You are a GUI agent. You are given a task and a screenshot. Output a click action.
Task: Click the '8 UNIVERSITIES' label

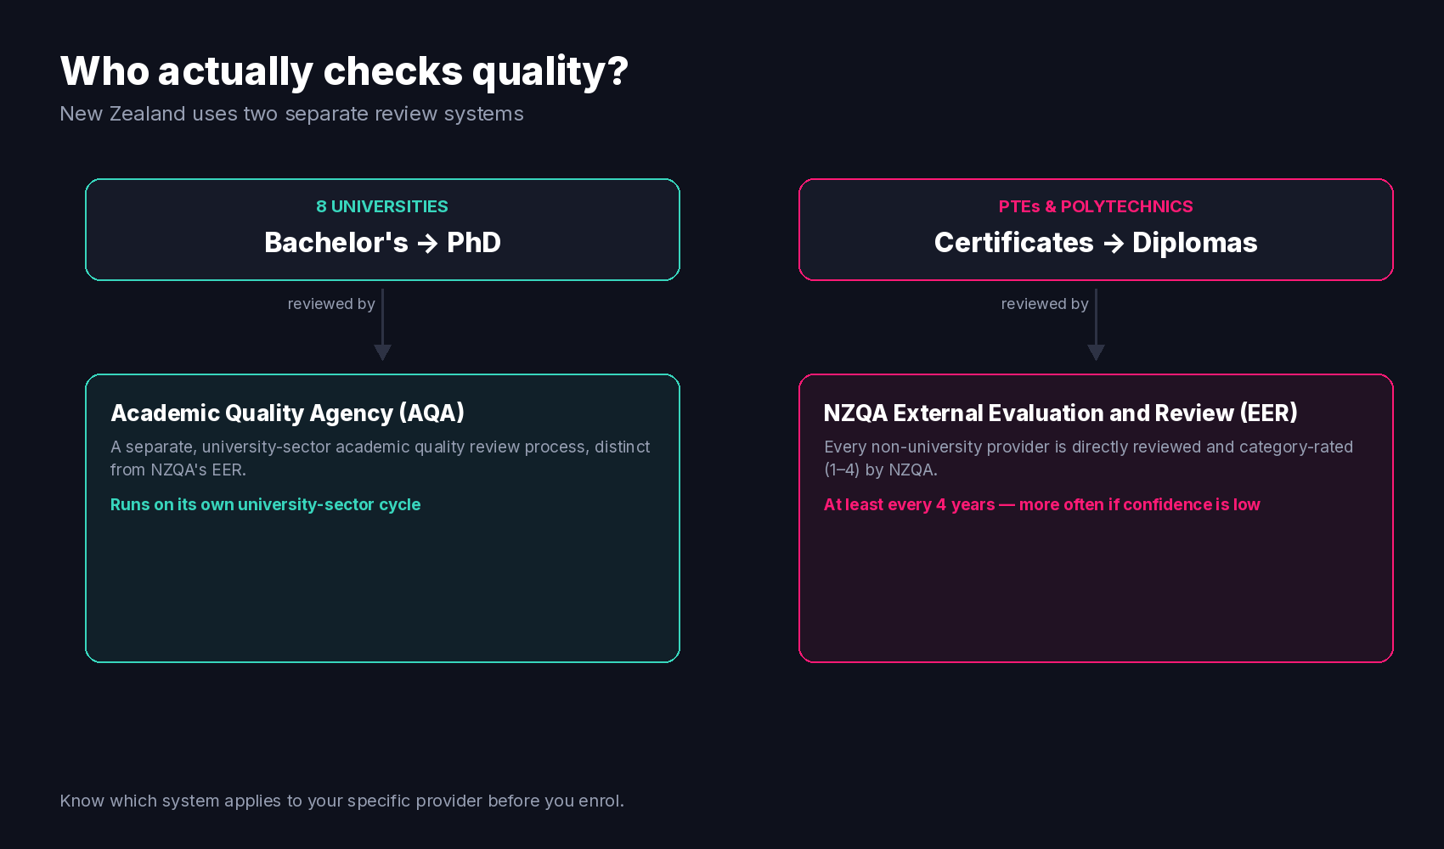click(382, 206)
